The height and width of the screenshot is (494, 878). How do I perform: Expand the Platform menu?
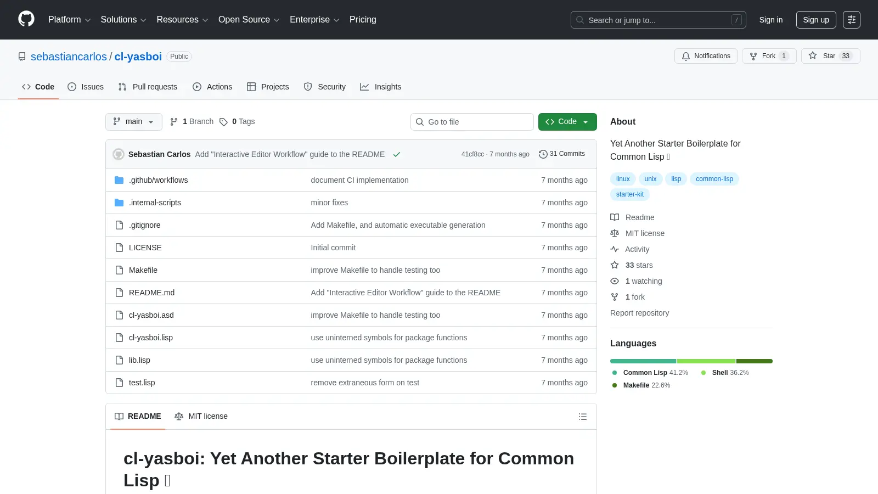pyautogui.click(x=69, y=20)
